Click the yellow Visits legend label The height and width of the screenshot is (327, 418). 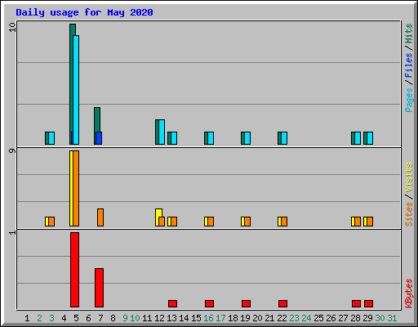point(408,177)
